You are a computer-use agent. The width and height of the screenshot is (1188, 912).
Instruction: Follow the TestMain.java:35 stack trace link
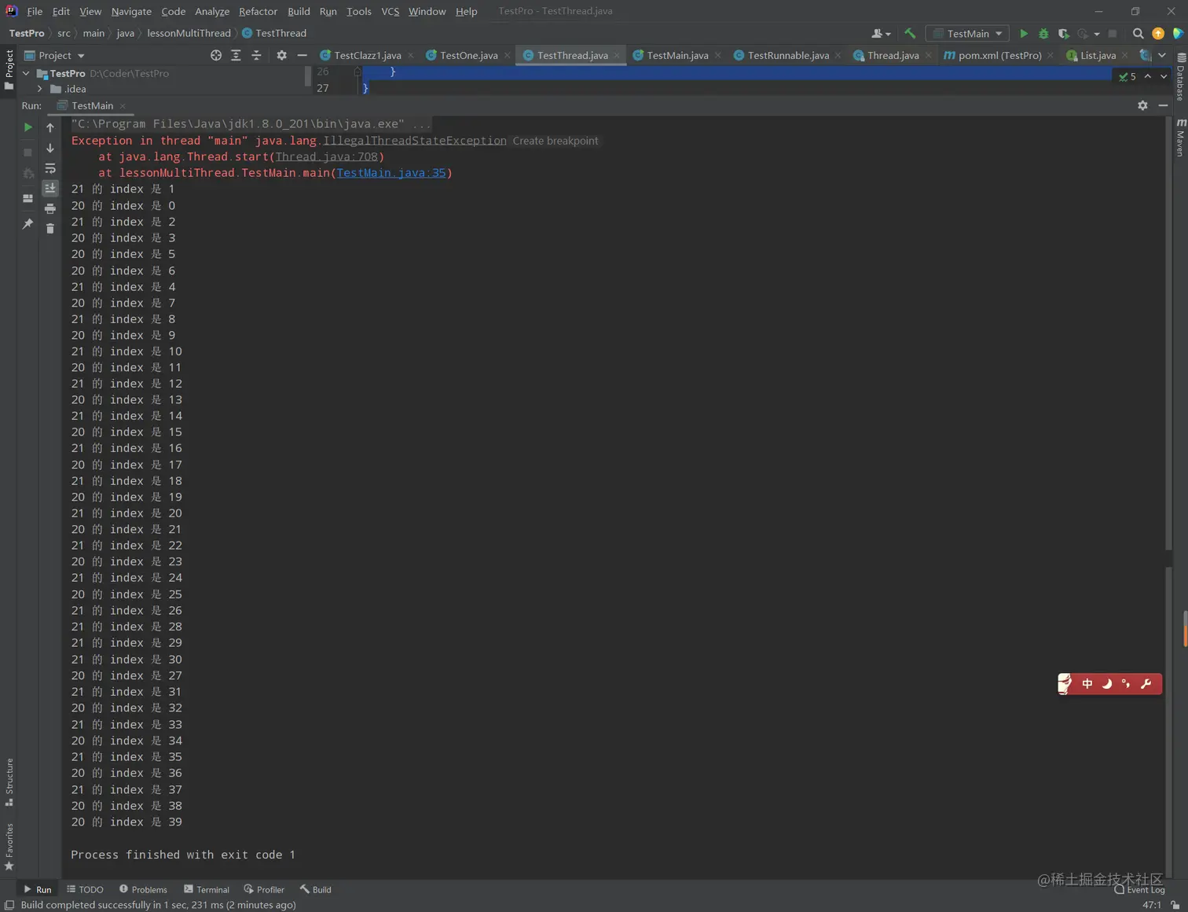coord(391,173)
